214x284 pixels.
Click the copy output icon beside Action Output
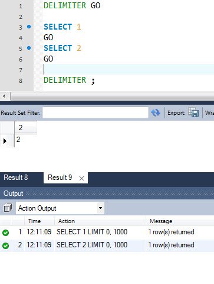tap(8, 208)
